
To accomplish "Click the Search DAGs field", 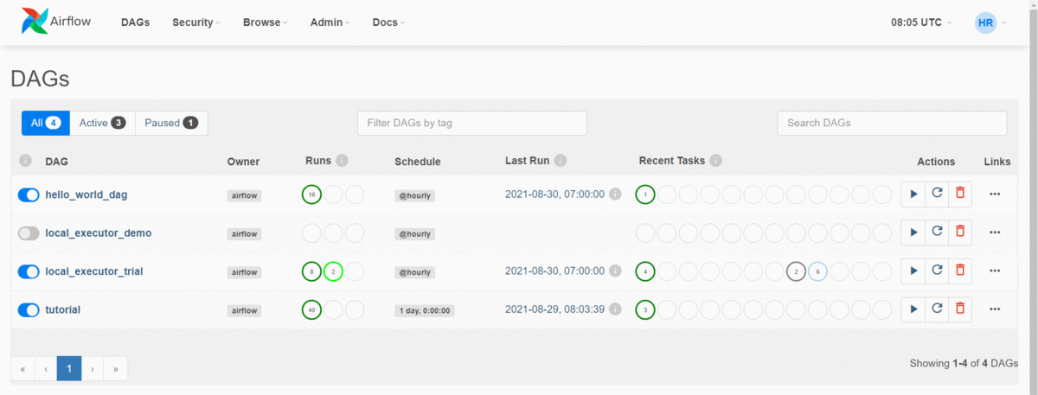I will pyautogui.click(x=892, y=123).
